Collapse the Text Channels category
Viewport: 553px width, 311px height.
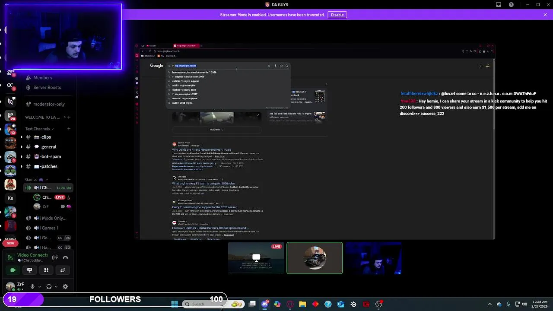click(x=39, y=129)
